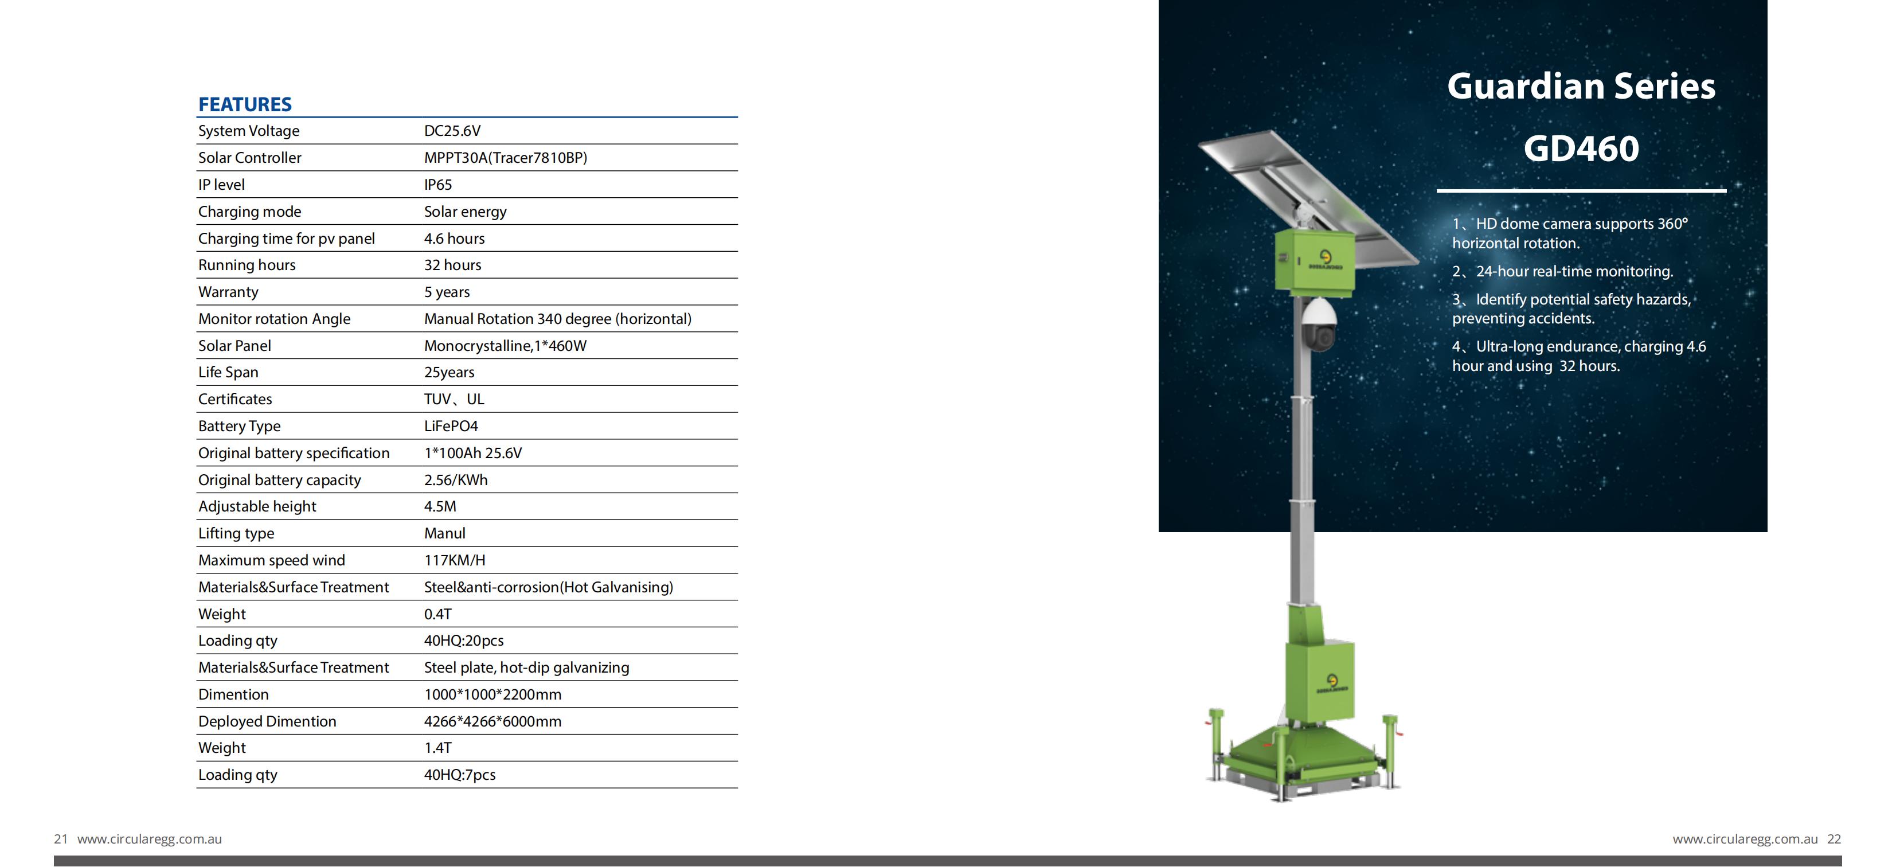Viewport: 1896px width, 867px height.
Task: Select '4.6 hours' charging time value
Action: (454, 239)
